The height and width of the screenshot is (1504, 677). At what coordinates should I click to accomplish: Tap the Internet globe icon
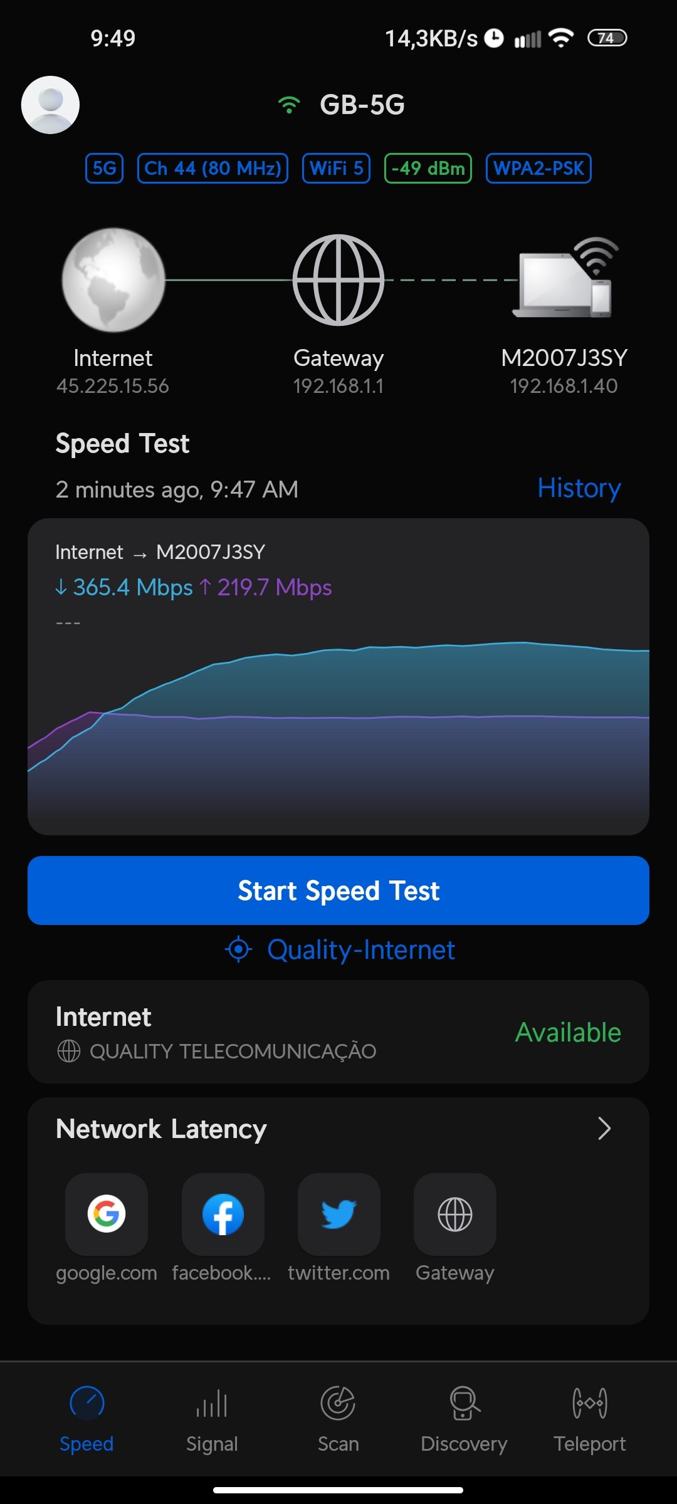113,279
